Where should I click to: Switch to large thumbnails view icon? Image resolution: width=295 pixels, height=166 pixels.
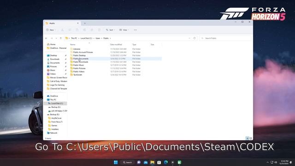click(251, 138)
